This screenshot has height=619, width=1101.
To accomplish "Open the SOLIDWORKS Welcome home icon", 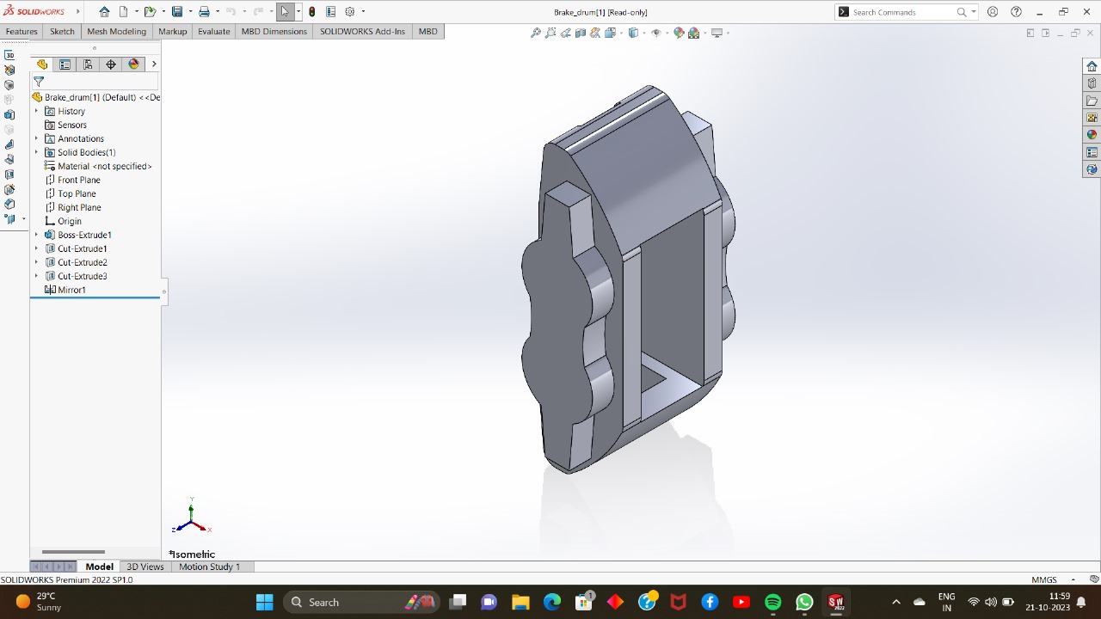I will coord(104,12).
